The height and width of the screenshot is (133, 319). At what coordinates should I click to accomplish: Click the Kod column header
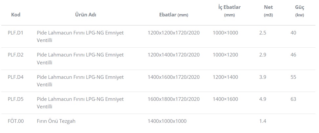[x=16, y=15]
